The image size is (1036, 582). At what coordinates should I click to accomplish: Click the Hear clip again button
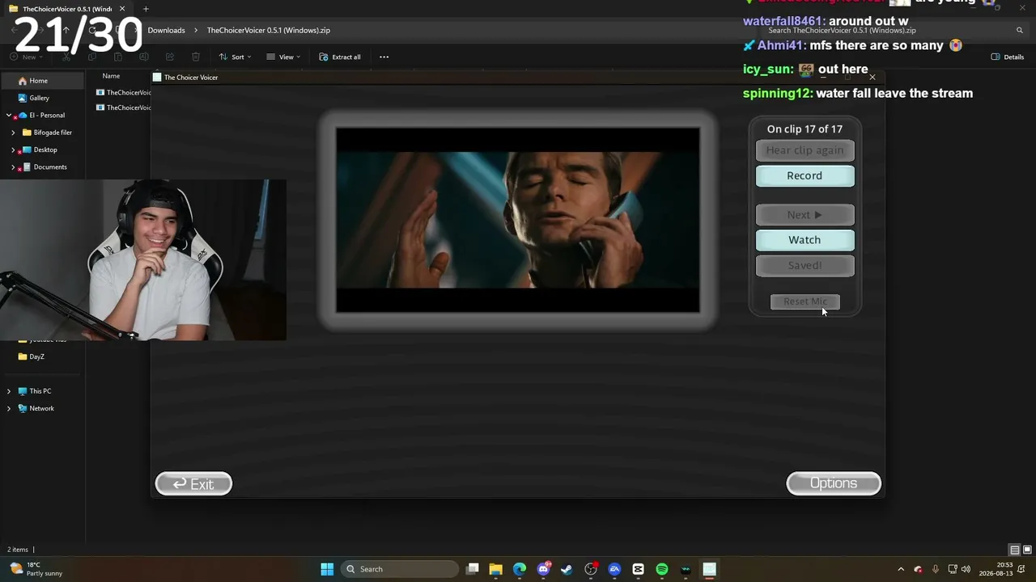805,150
